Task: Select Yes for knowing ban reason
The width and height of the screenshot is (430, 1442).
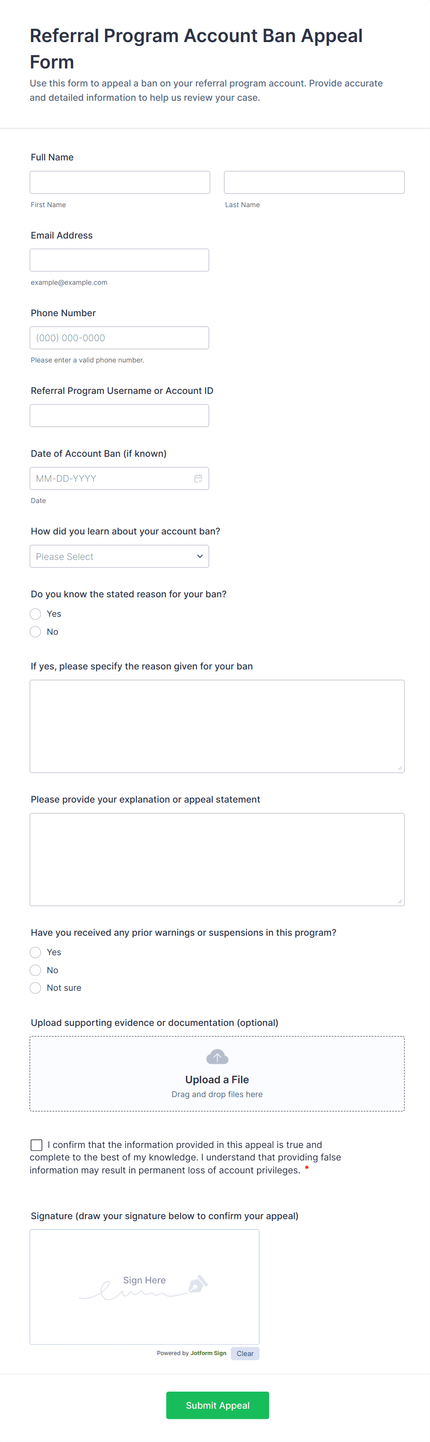Action: pos(36,614)
